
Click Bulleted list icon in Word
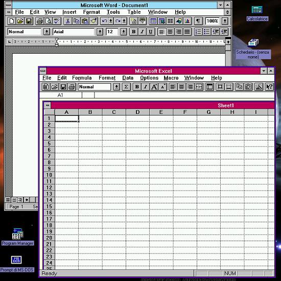pos(206,32)
